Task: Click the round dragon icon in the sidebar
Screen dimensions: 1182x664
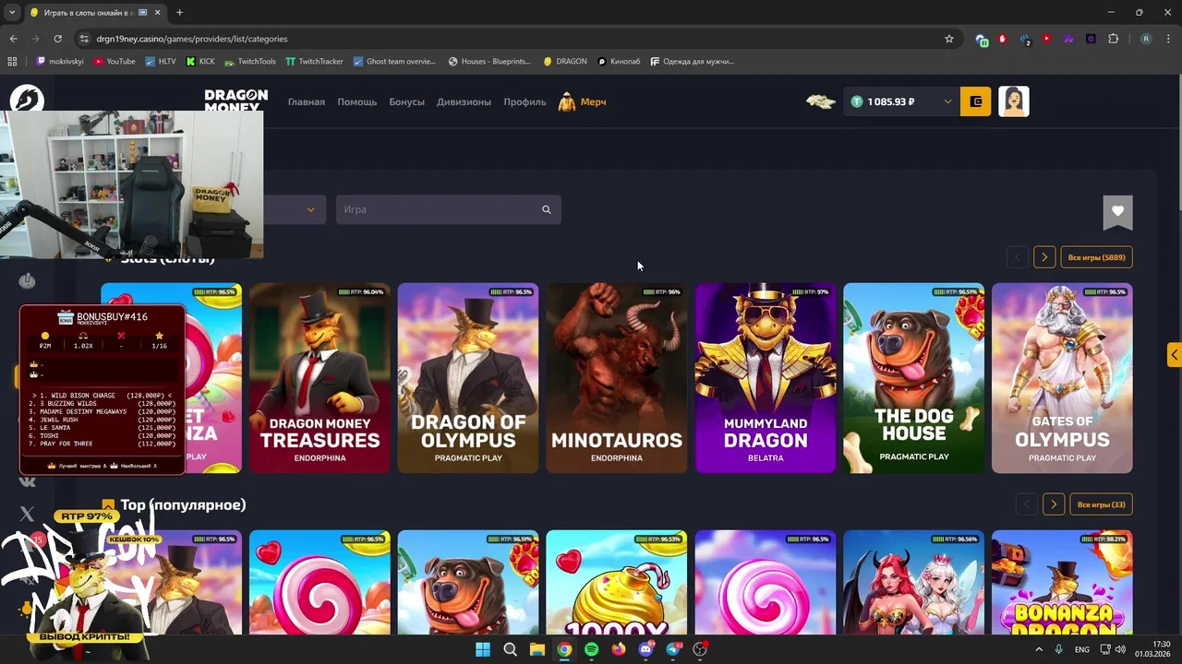Action: click(27, 100)
